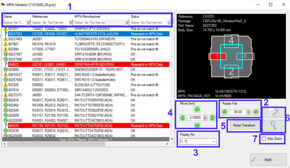Click the move distance value field 0,10000

pyautogui.click(x=195, y=118)
